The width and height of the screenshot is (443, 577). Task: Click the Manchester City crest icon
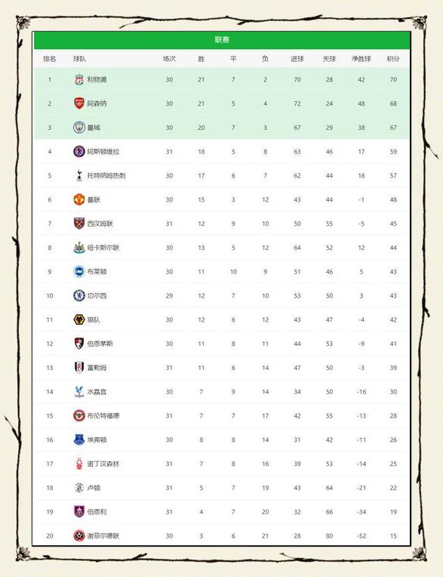(x=79, y=128)
